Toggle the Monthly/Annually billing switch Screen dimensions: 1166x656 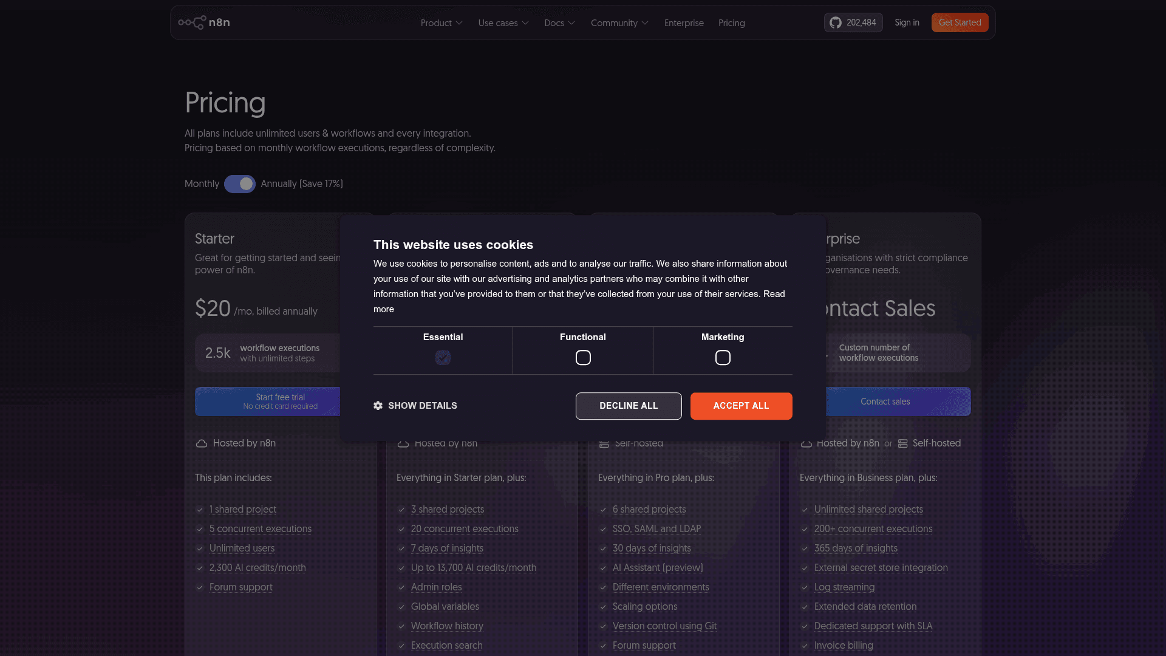240,184
